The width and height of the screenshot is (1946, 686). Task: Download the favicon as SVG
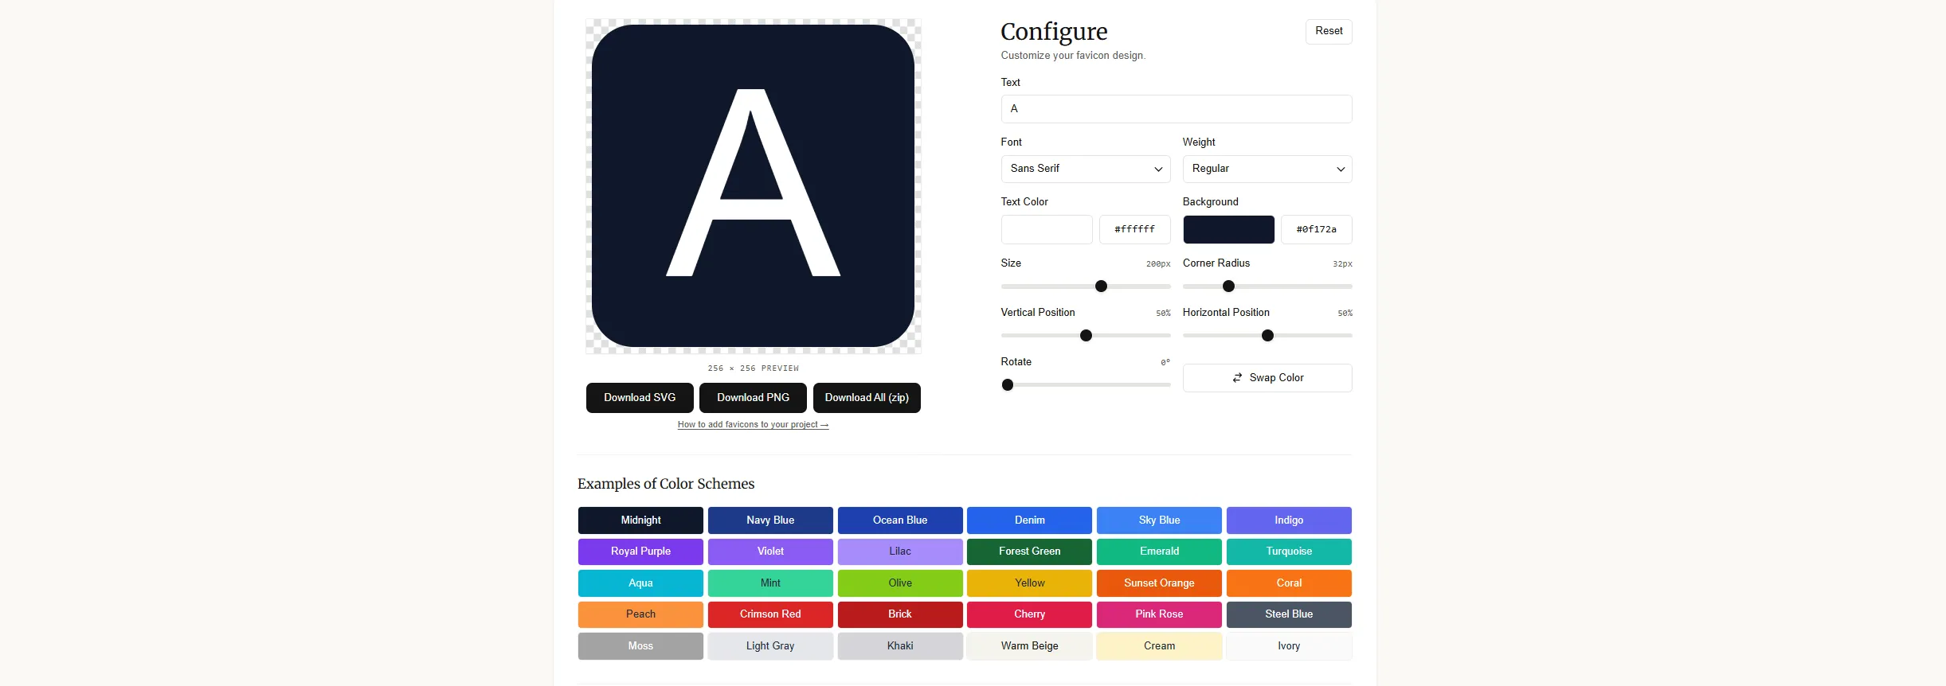tap(640, 398)
